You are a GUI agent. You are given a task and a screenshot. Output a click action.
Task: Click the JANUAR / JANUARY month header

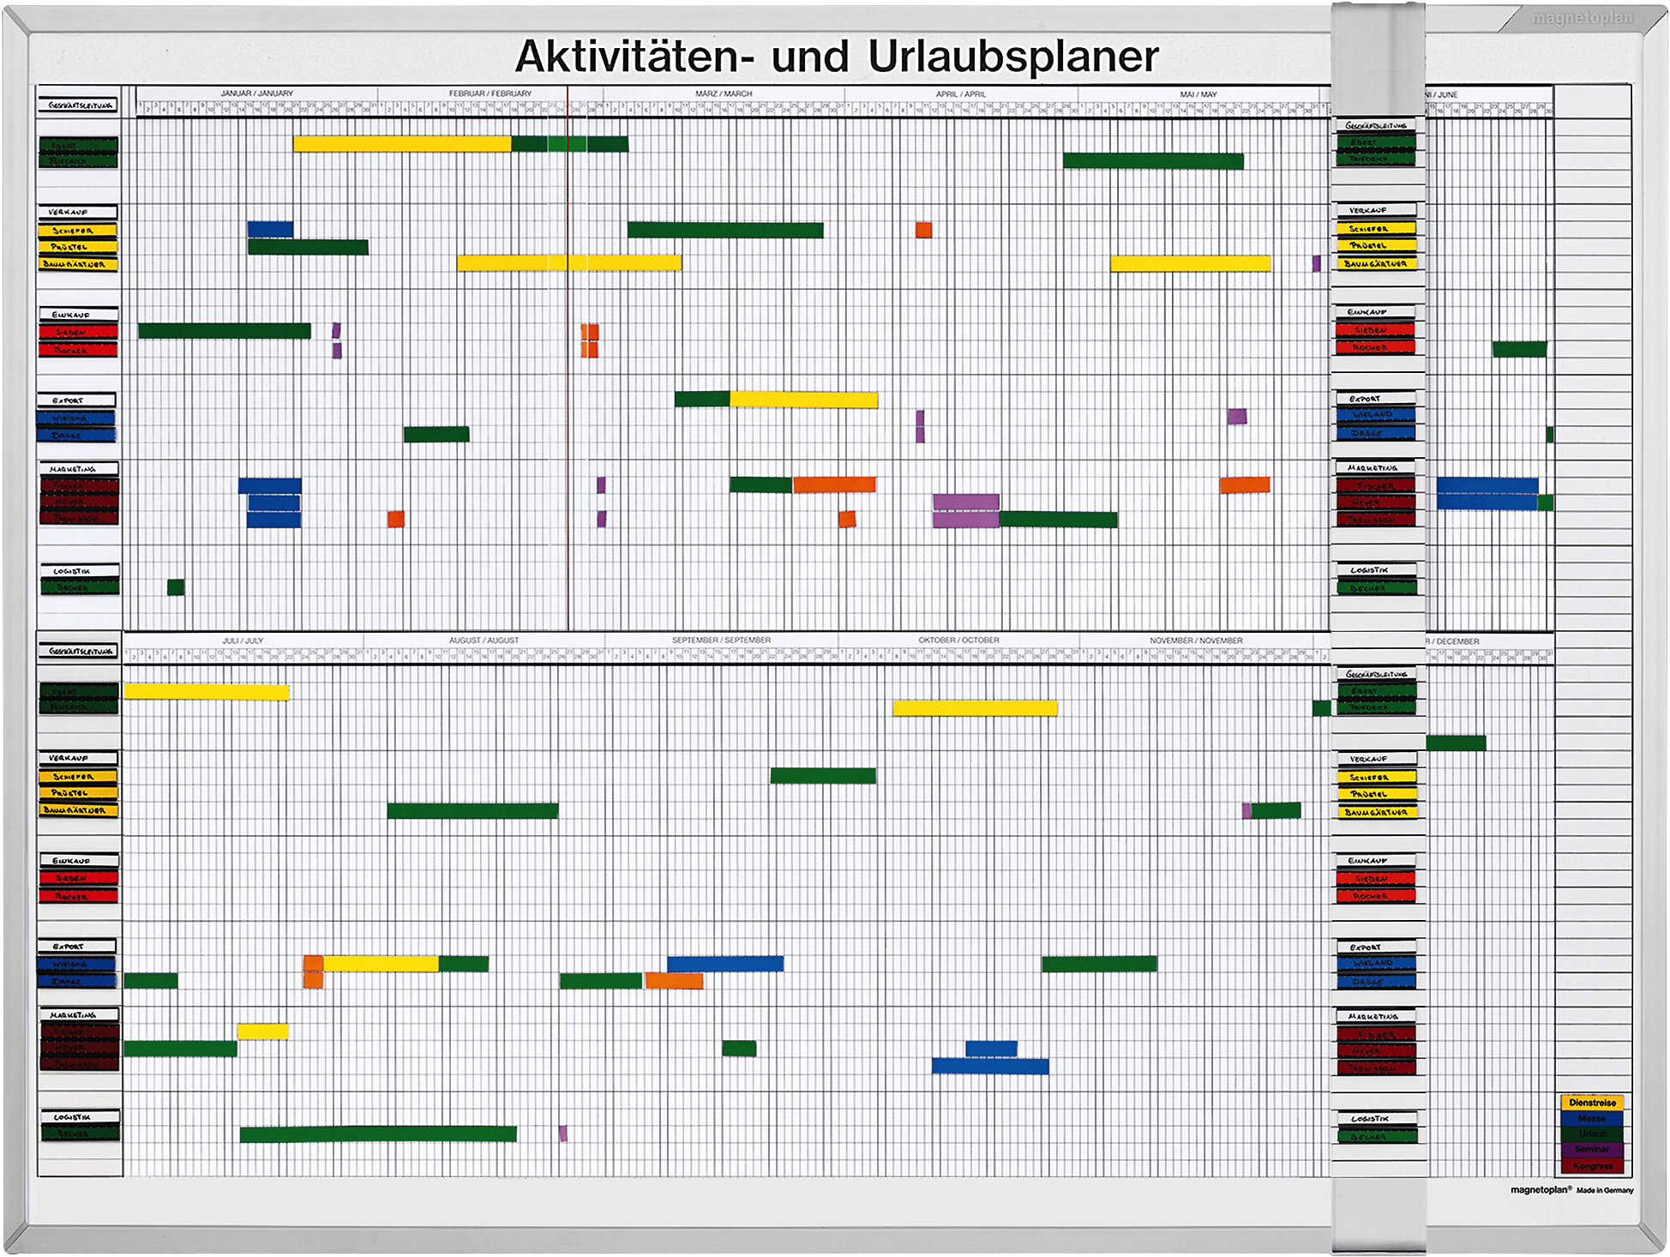click(256, 93)
